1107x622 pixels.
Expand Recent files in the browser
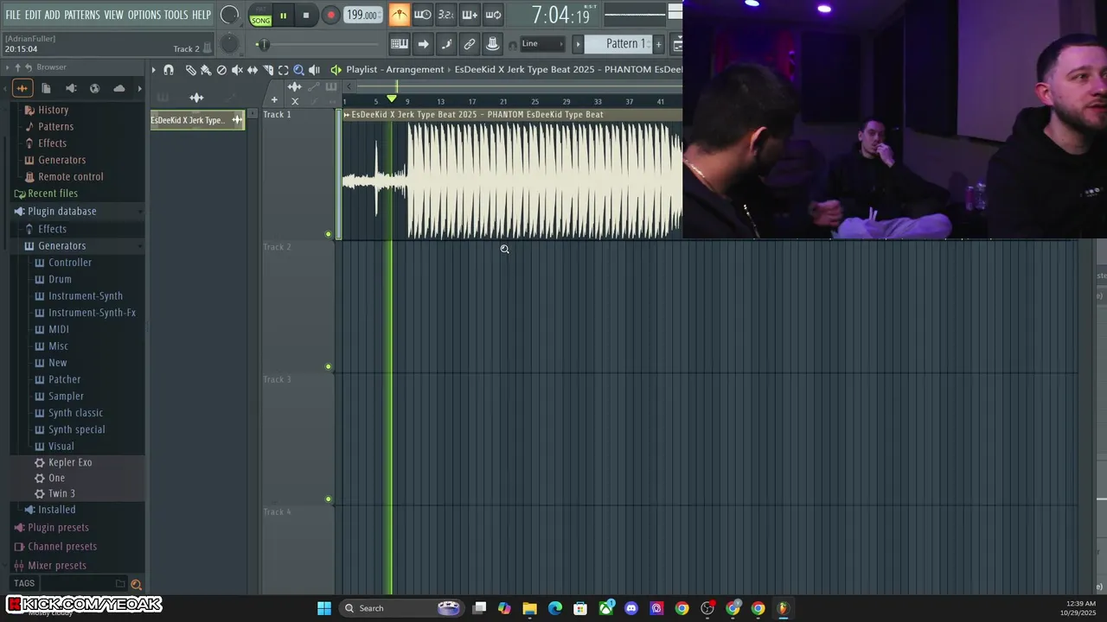pyautogui.click(x=52, y=194)
